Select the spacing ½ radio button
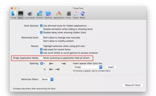 click(42, 69)
